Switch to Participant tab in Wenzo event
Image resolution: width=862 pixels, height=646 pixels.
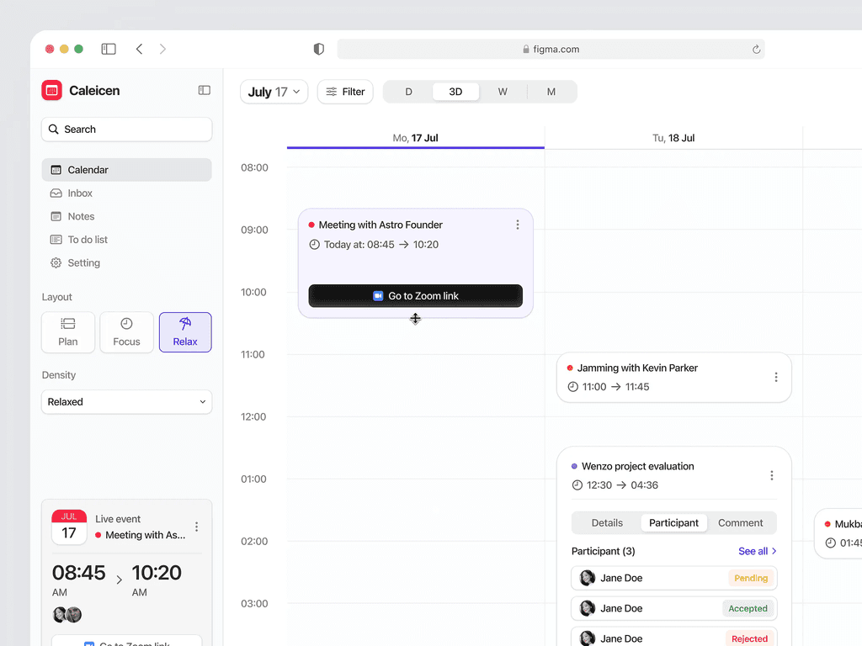point(673,523)
